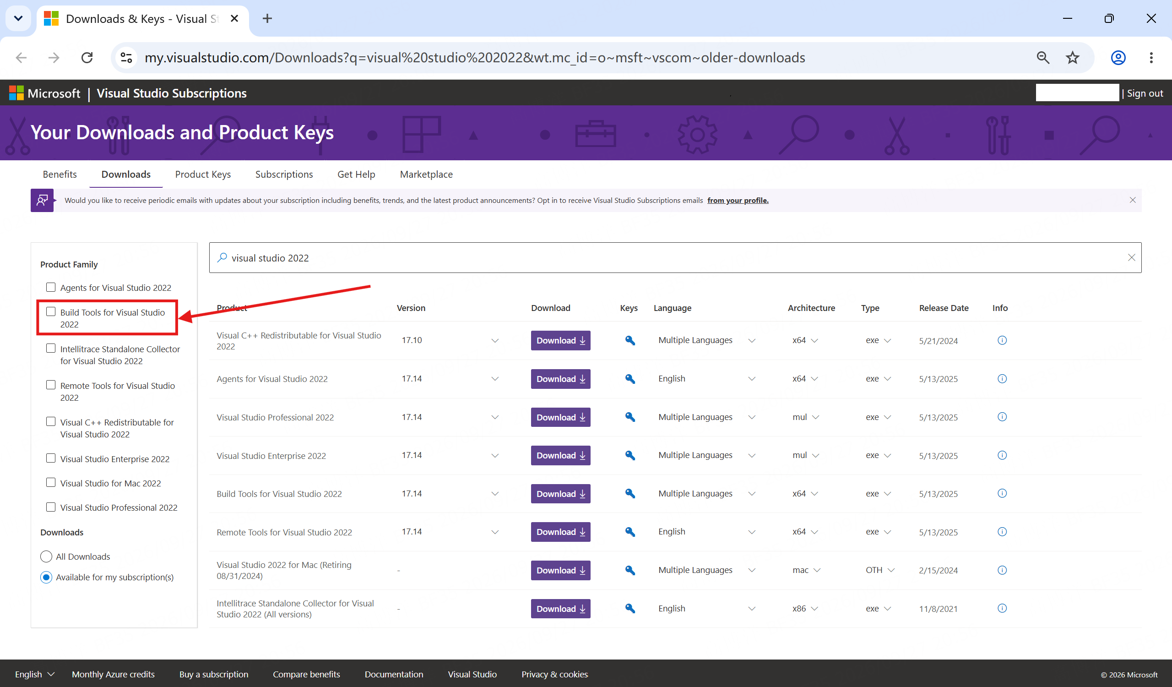Check Build Tools for Visual Studio 2022 filter
The height and width of the screenshot is (687, 1172).
coord(51,311)
